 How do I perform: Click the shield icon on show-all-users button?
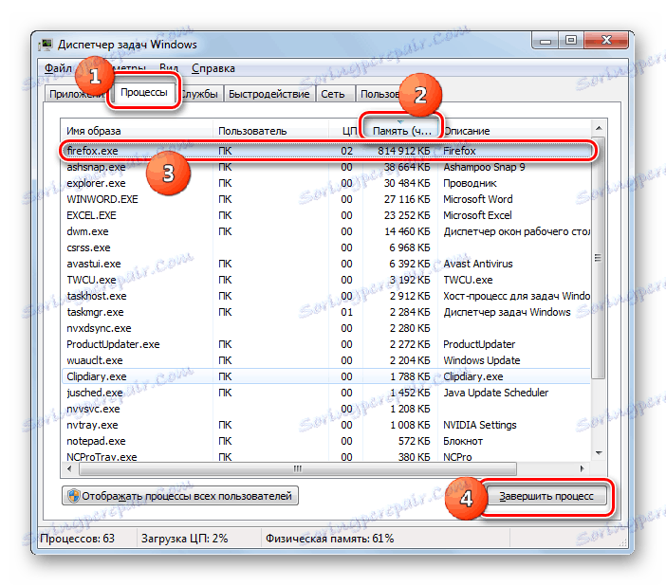74,496
